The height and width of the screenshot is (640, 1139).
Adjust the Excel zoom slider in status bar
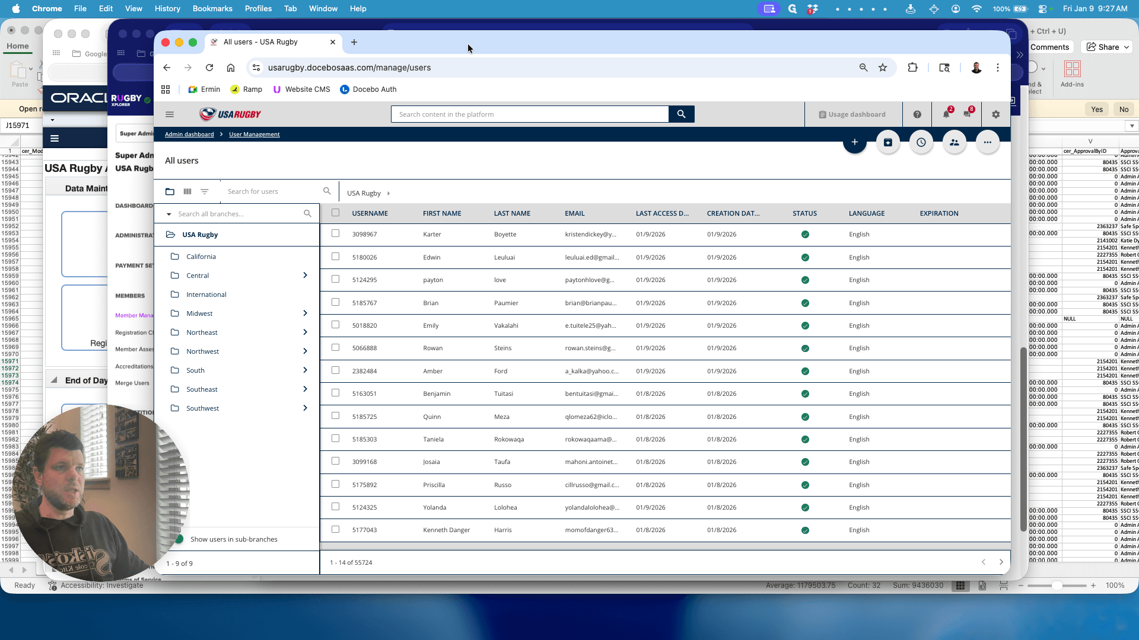(1057, 585)
